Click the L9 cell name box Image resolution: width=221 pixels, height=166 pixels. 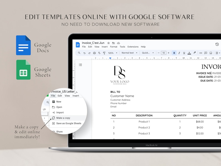pyautogui.click(x=44, y=109)
